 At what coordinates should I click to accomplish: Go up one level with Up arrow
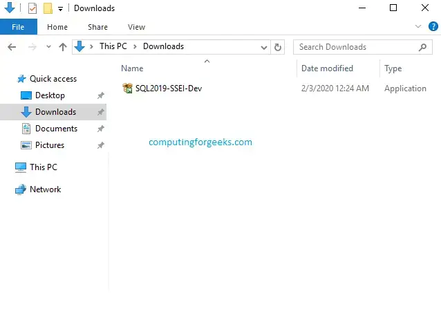[63, 47]
